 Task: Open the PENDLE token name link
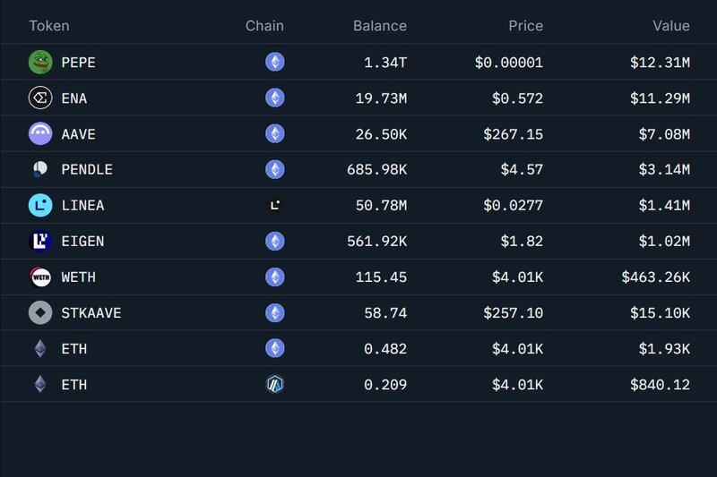tap(87, 170)
